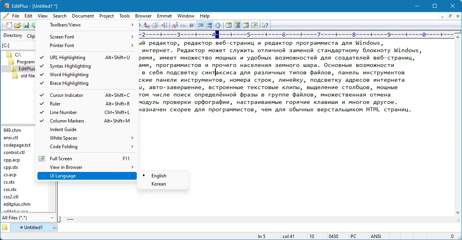Viewport: 462px width, 240px height.
Task: Click the Full Screen toolbar icon
Action: click(254, 25)
